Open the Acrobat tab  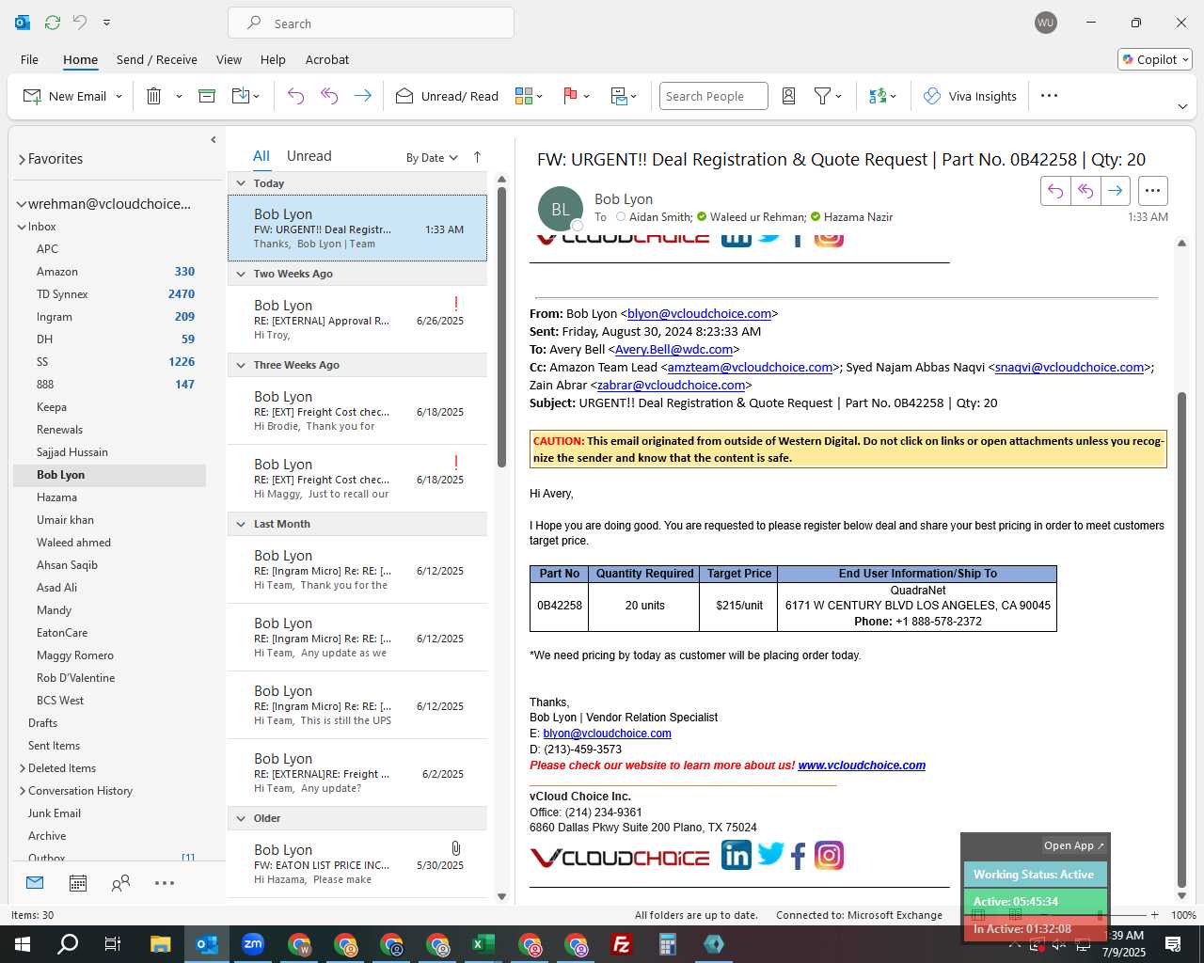tap(327, 59)
